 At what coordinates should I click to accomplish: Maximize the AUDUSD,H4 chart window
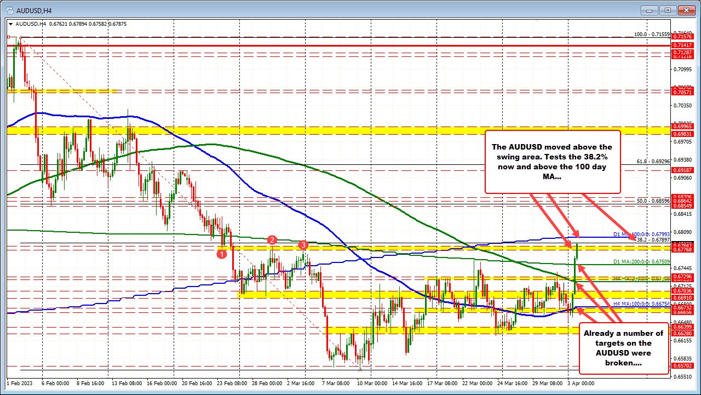click(669, 10)
